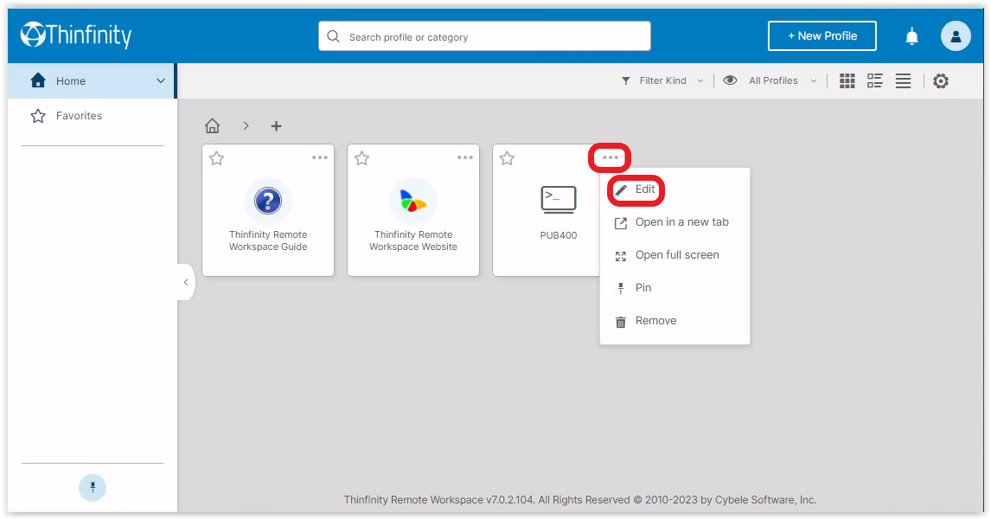Open the settings gear
This screenshot has width=991, height=519.
coord(941,81)
